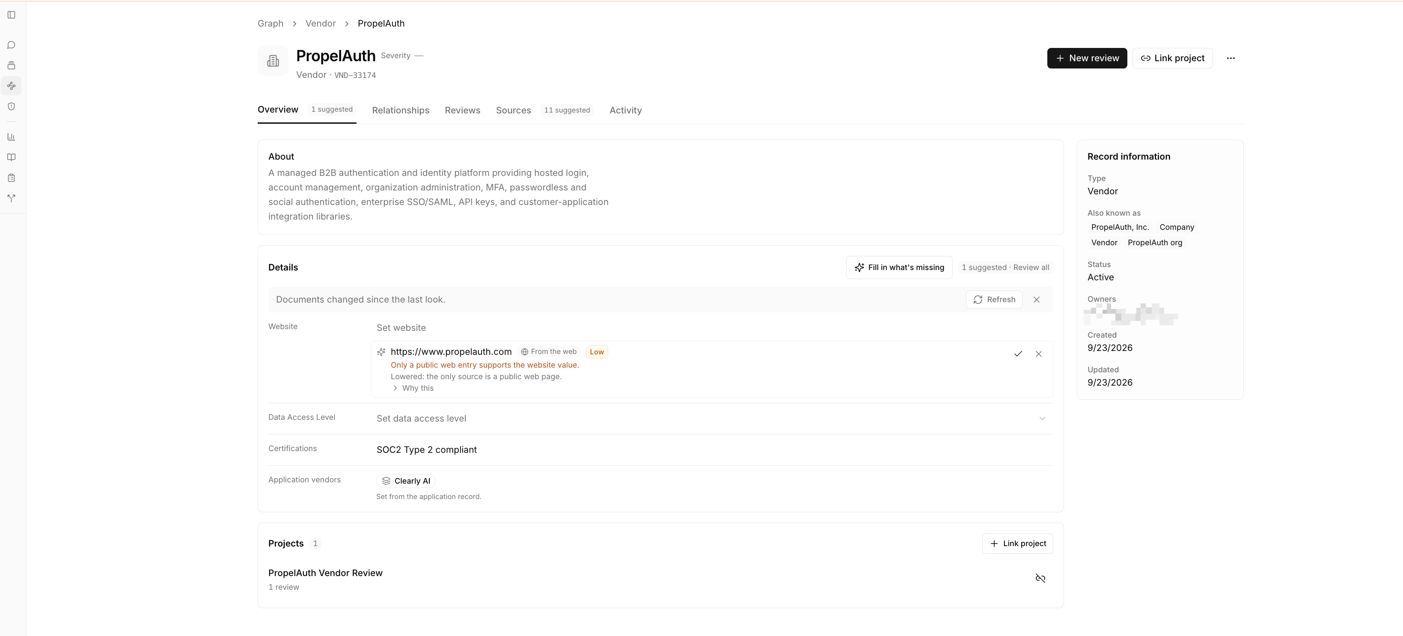Open the Clearly AI application vendor chip

(406, 481)
